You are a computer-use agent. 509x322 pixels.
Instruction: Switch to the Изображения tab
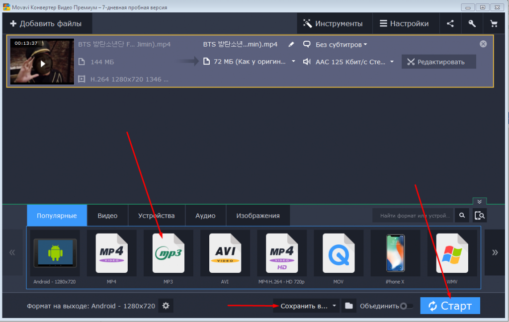[x=258, y=215]
